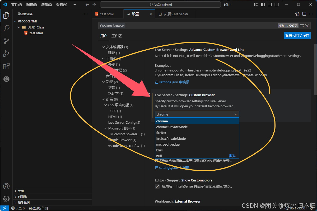
Task: Split the editor with the split icon
Action: point(304,14)
